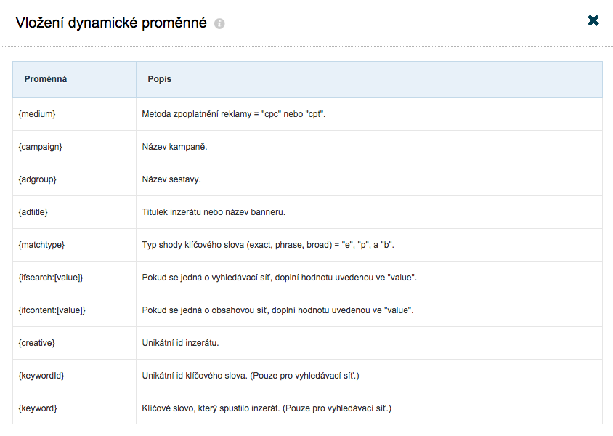This screenshot has height=436, width=613.
Task: Choose the {ifcontent:[value]} variable
Action: click(x=52, y=310)
